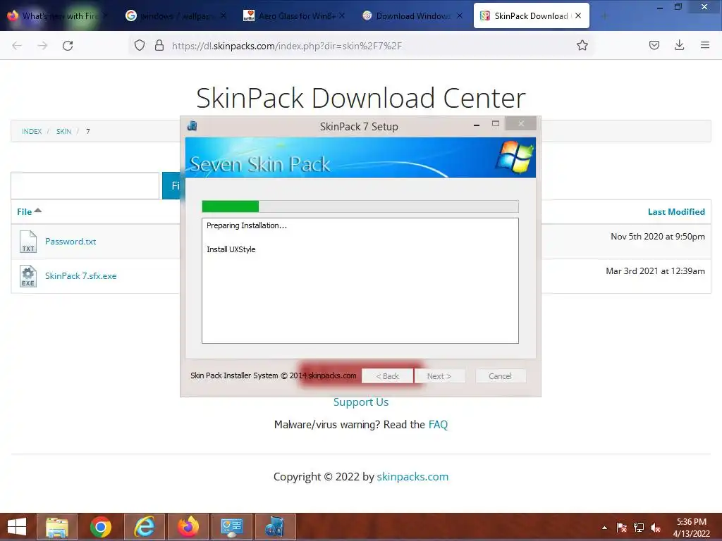This screenshot has width=722, height=541.
Task: Bookmark this page with the star
Action: tap(582, 45)
